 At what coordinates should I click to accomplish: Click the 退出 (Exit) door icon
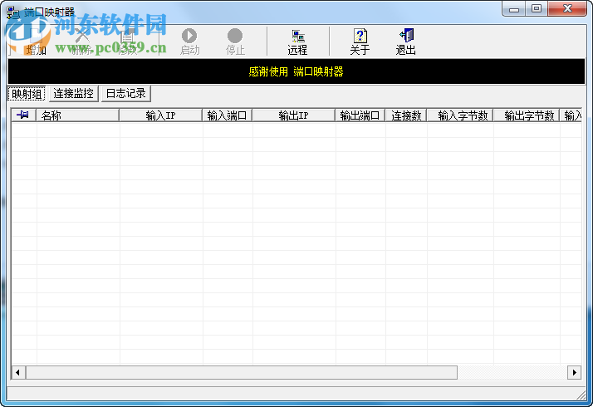406,36
